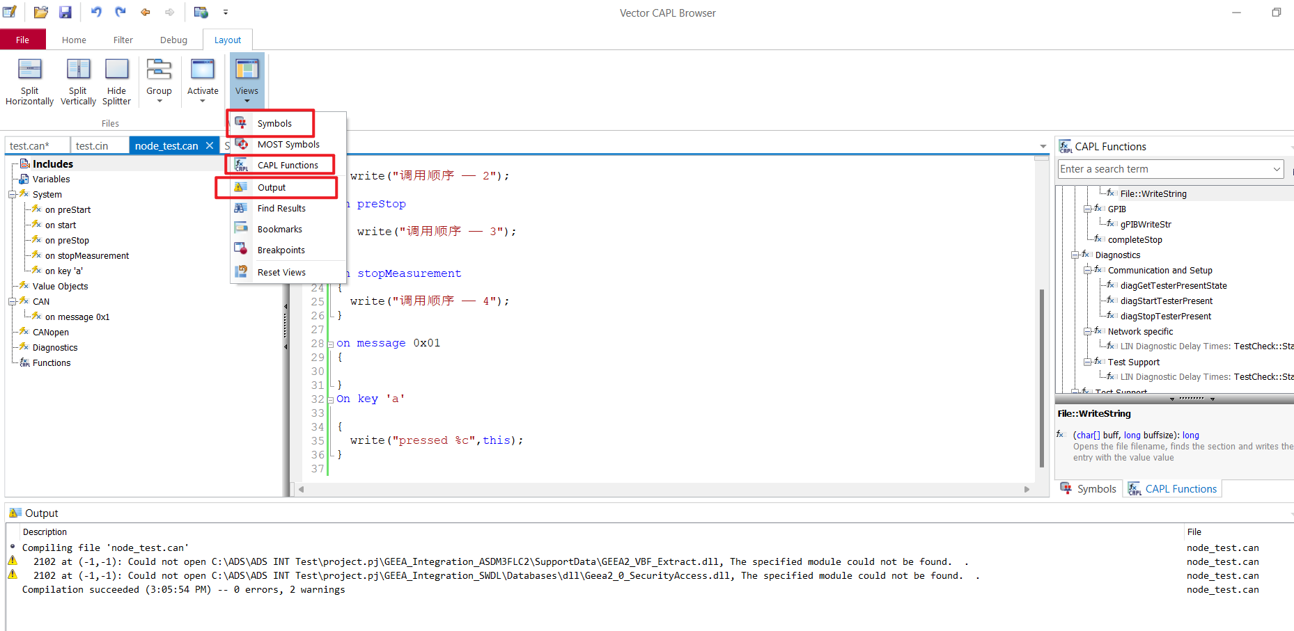The width and height of the screenshot is (1294, 631).
Task: Open the Activate dropdown in the ribbon
Action: pos(203,82)
